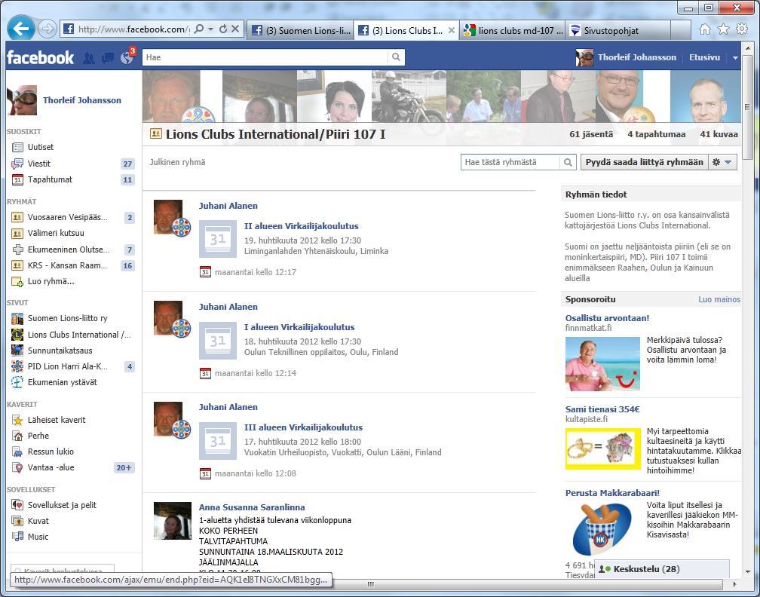This screenshot has height=597, width=760.
Task: Switch to the Suomen Lions-li... browser tab
Action: coord(301,30)
